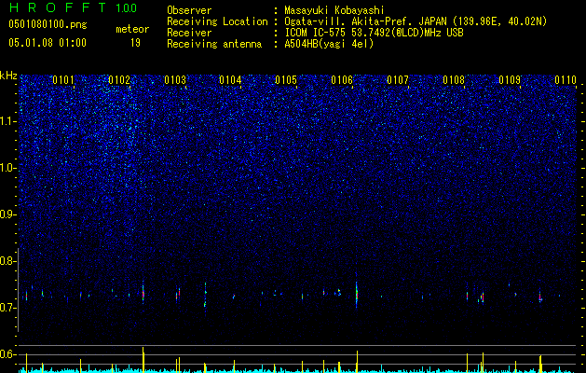This screenshot has width=586, height=373.
Task: Click the 0.9 kHz axis value
Action: pyautogui.click(x=8, y=214)
